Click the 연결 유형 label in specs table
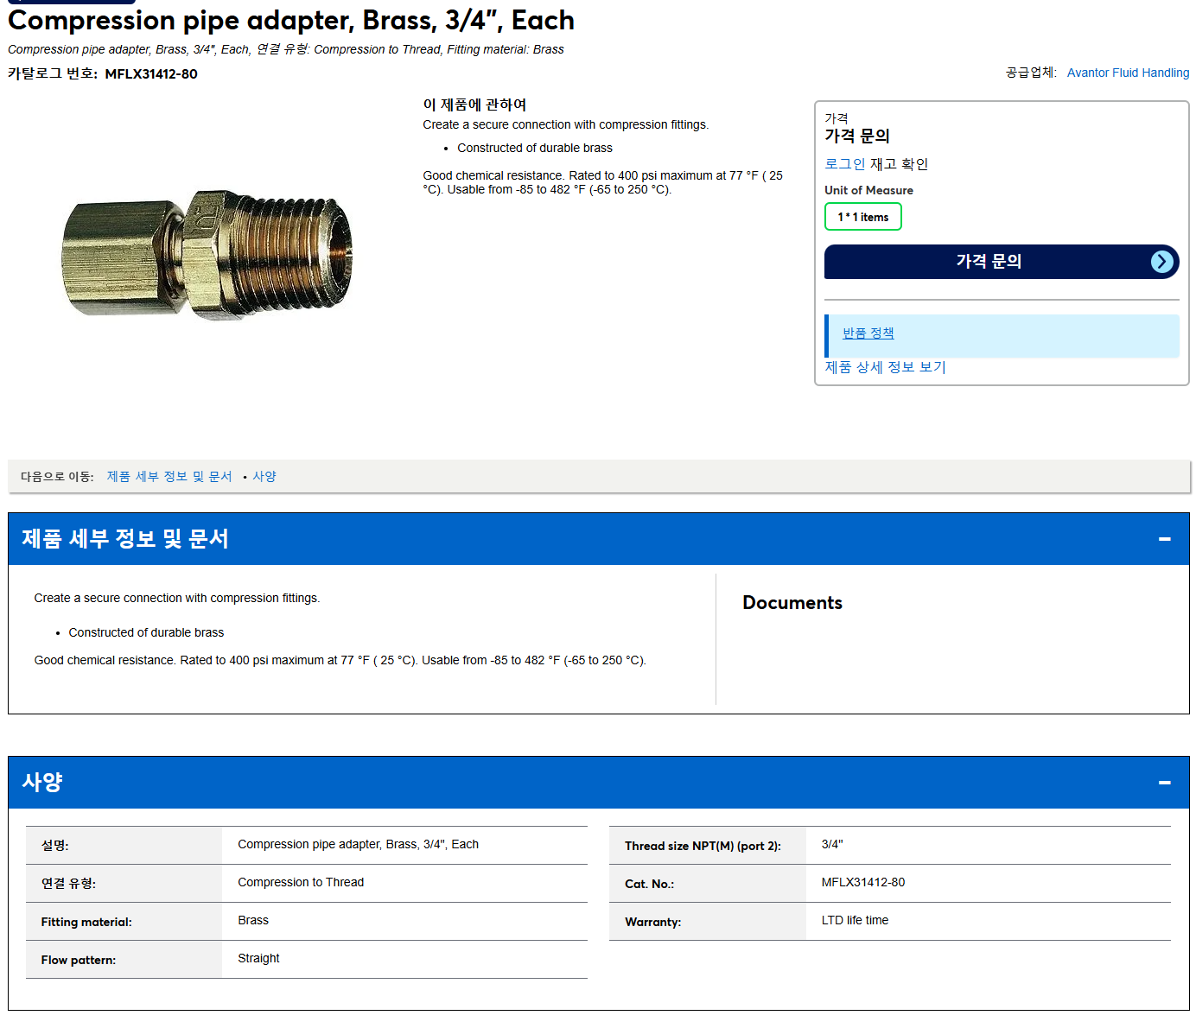Screen dimensions: 1196x1028 tap(68, 884)
